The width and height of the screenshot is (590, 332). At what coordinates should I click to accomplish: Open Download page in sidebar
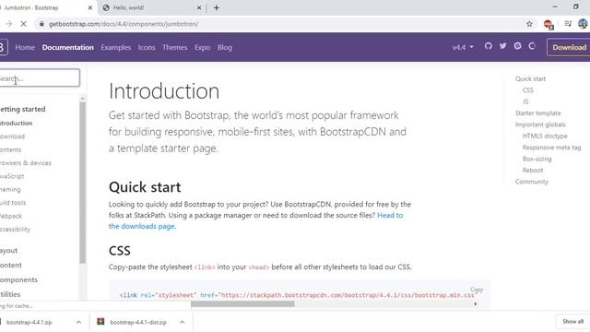(x=12, y=136)
